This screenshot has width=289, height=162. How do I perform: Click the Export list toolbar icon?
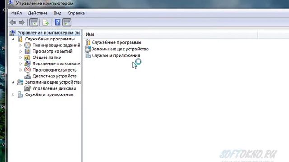click(x=46, y=22)
